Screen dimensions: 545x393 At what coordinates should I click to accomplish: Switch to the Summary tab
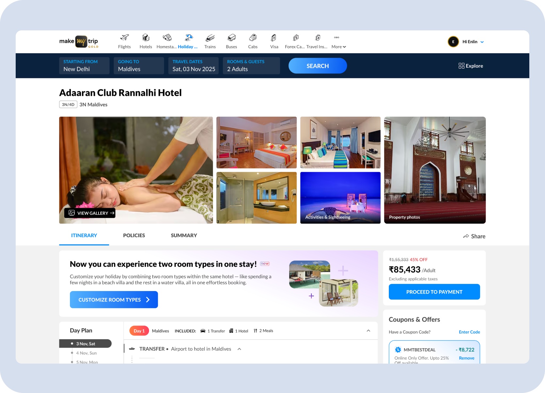click(184, 236)
